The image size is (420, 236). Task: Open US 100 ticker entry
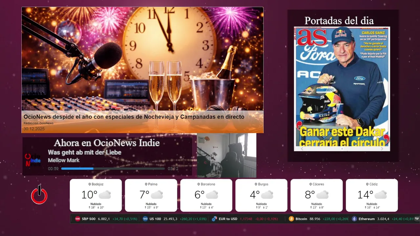[175, 219]
